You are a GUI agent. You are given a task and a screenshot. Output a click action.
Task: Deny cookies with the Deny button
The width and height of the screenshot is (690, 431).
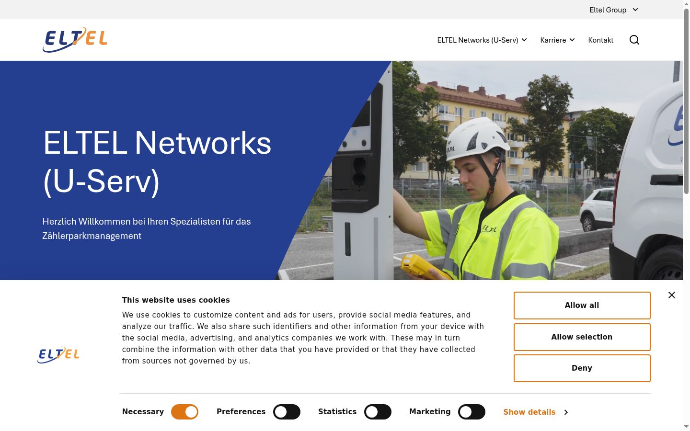click(x=582, y=368)
